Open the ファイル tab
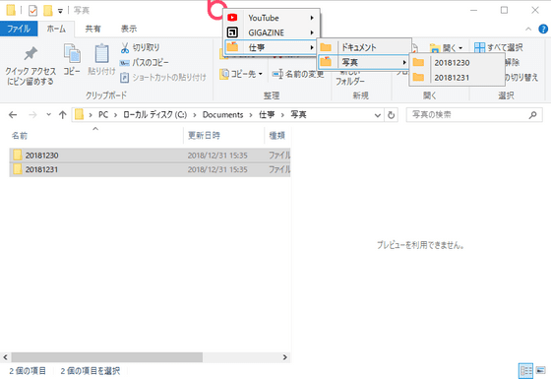This screenshot has width=551, height=379. pos(19,29)
